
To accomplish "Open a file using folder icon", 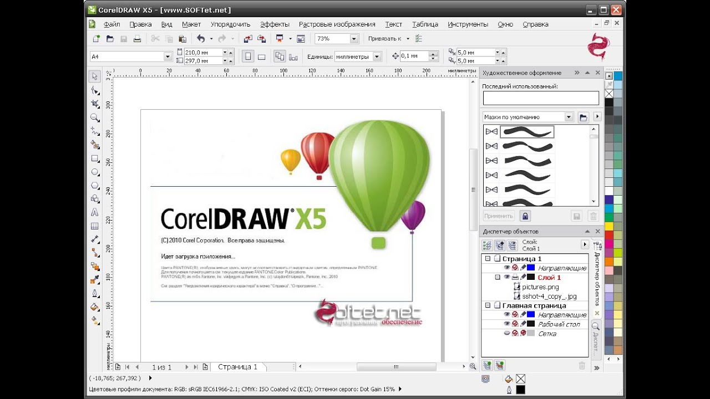I will (x=110, y=39).
